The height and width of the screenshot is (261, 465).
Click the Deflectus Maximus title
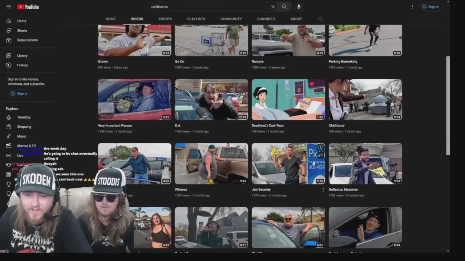coord(343,190)
